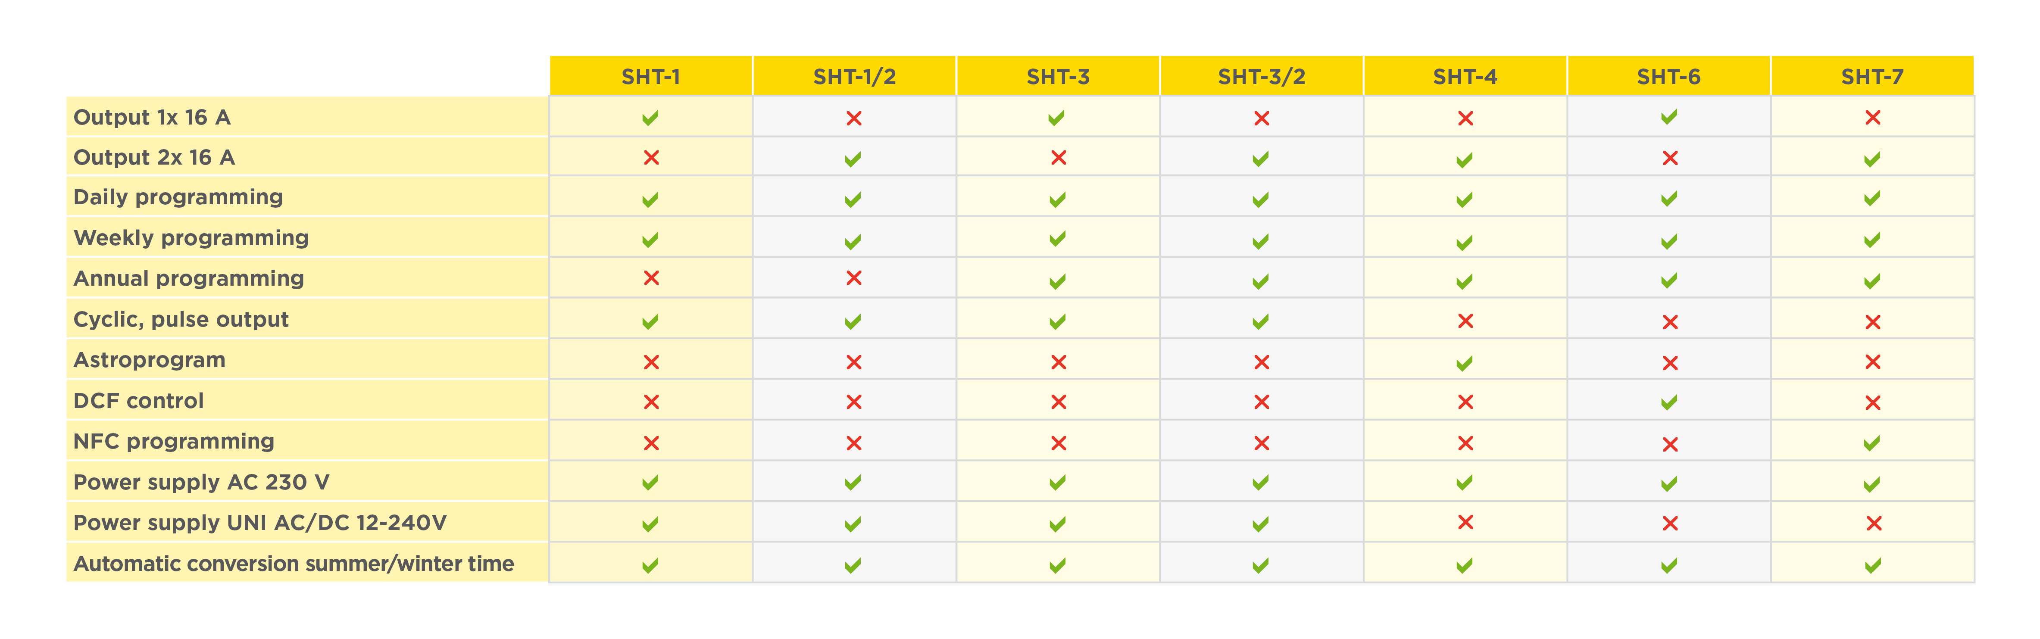
Task: Select the SHT-1 column header
Action: click(651, 76)
